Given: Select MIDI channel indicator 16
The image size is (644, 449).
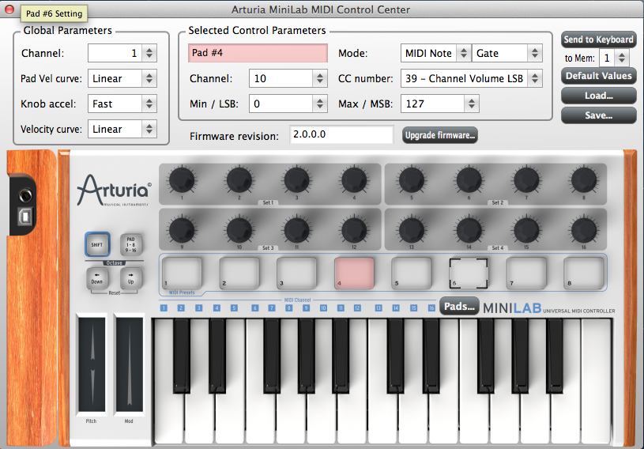Looking at the screenshot, I should 431,308.
